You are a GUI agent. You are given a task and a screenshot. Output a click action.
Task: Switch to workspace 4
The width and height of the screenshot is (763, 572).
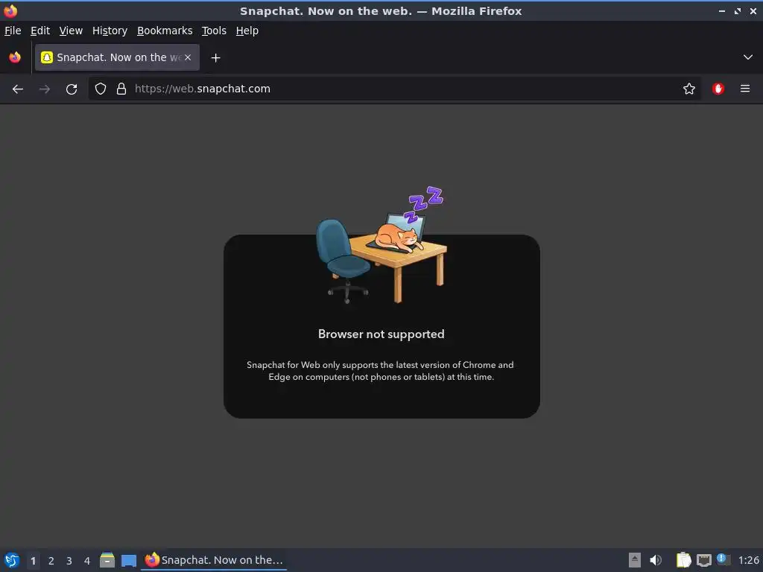click(x=87, y=561)
